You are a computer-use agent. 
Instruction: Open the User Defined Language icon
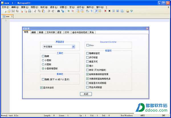coord(100,11)
